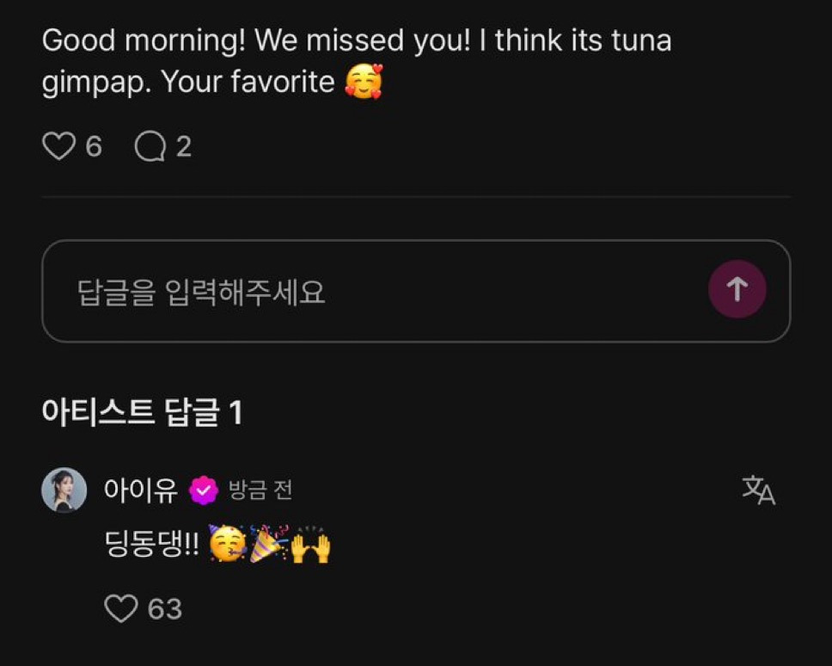
Task: Like 아이유's reply using its heart icon
Action: tap(120, 608)
